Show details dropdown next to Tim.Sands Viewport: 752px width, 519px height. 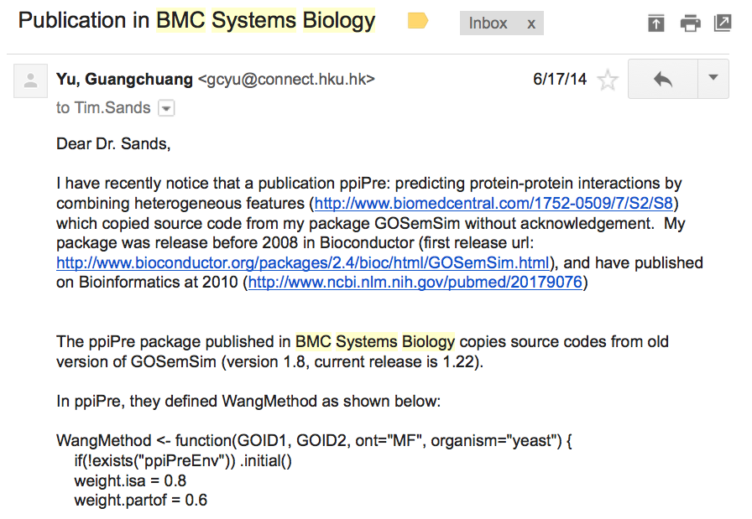click(166, 108)
